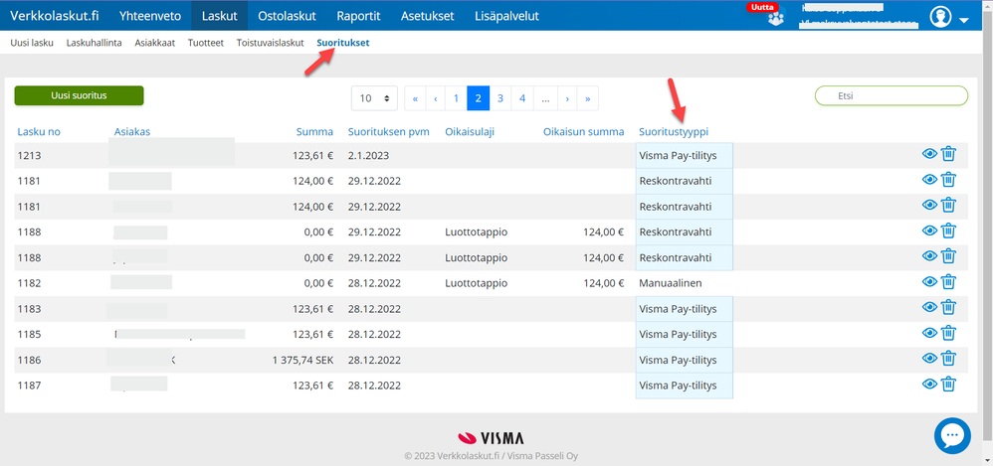Go to the first page with «
The width and height of the screenshot is (993, 466).
coord(415,98)
